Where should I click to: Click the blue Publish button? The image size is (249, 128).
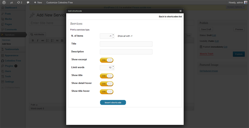pyautogui.click(x=239, y=54)
